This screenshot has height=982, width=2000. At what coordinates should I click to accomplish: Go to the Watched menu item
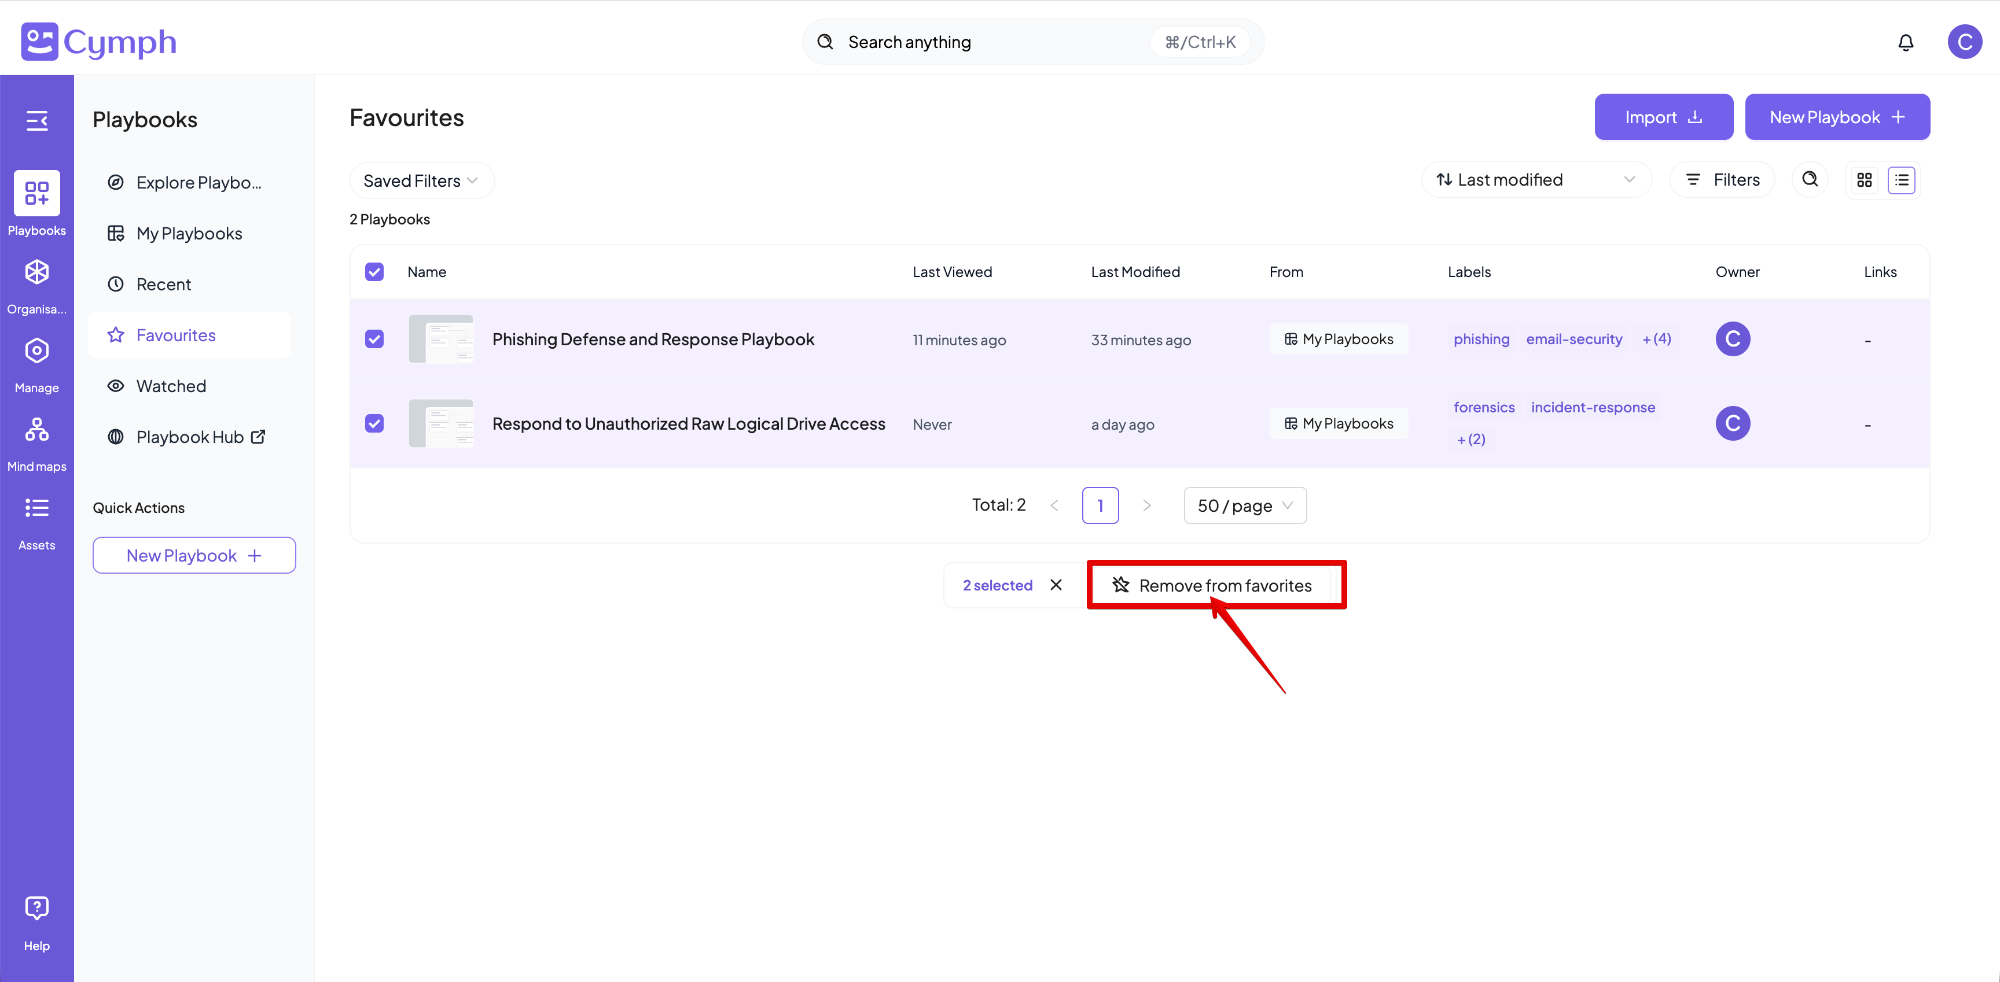tap(171, 386)
